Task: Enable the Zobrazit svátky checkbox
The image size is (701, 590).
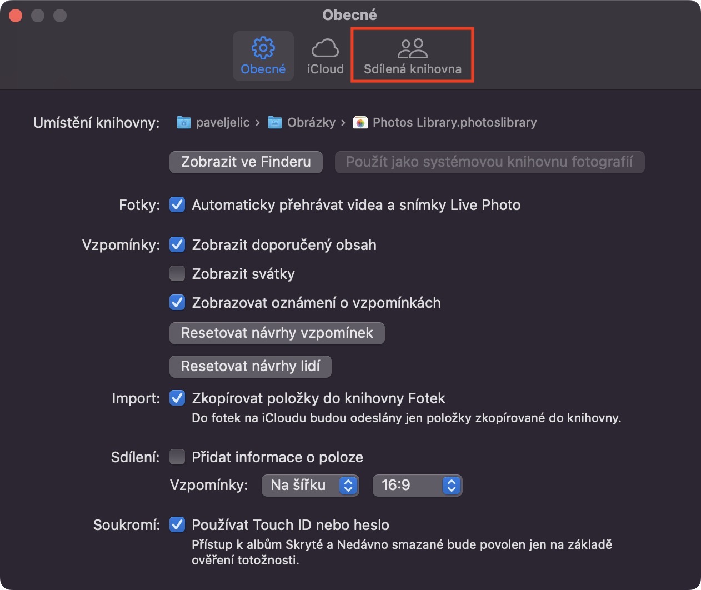Action: pos(177,274)
